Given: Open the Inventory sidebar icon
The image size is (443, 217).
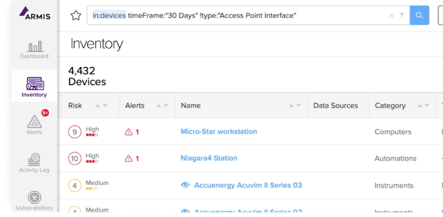Looking at the screenshot, I should pos(34,86).
